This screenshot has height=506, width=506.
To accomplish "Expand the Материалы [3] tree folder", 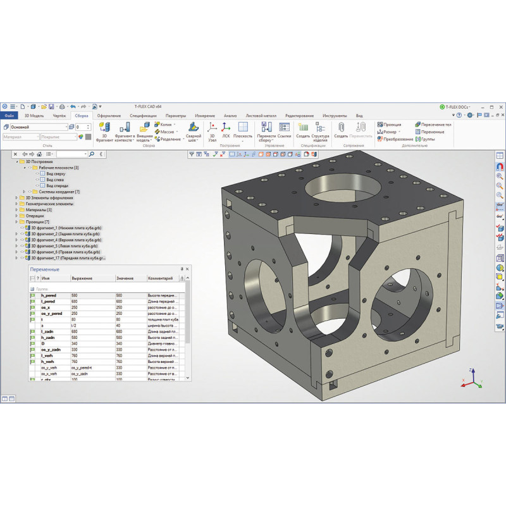I will (x=16, y=209).
